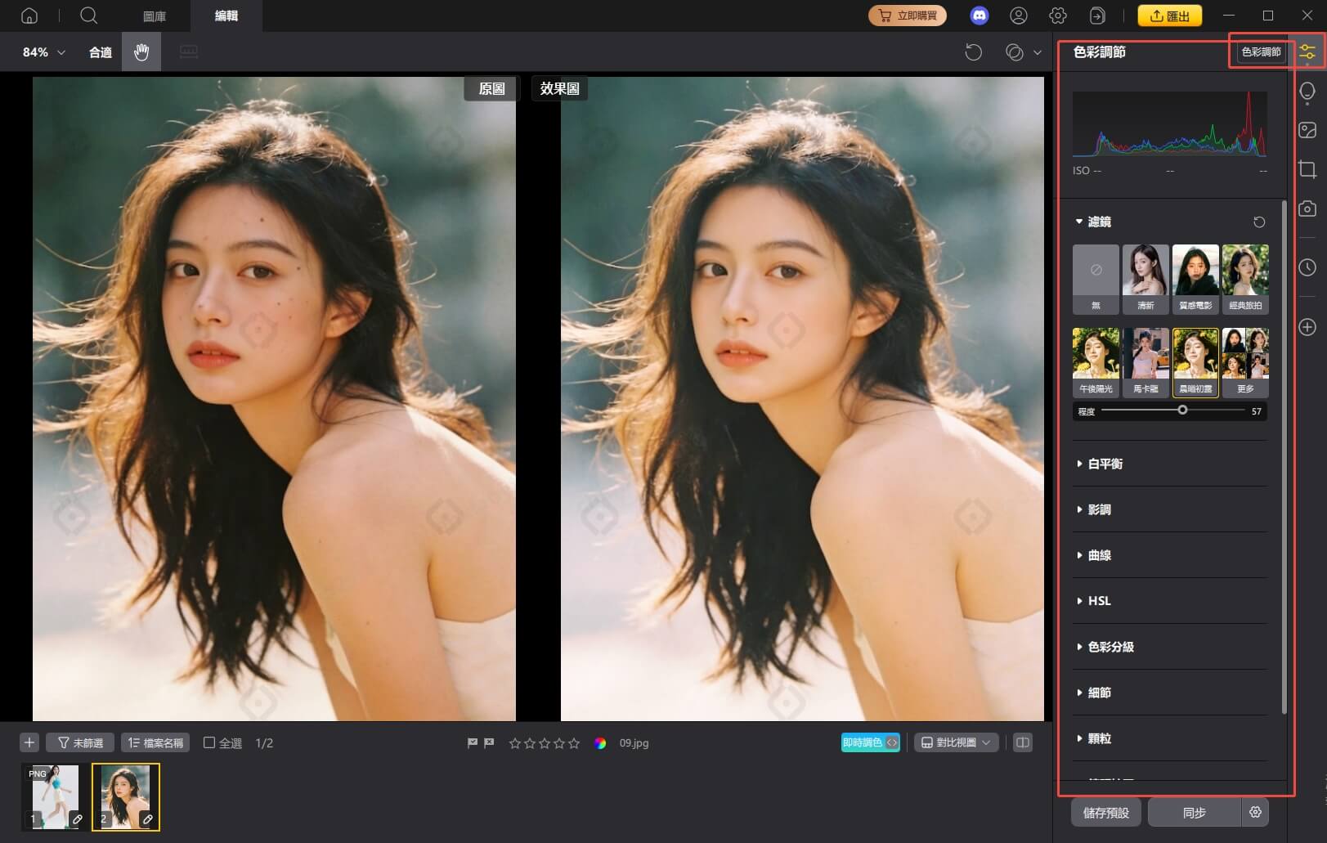Set the fifth rating star
Viewport: 1327px width, 843px height.
(574, 743)
